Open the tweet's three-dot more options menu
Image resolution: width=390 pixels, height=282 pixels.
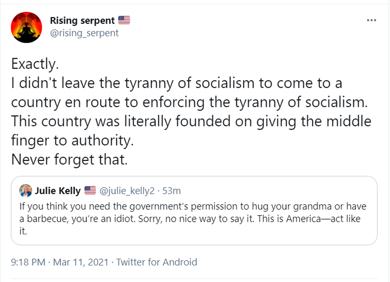pyautogui.click(x=371, y=20)
